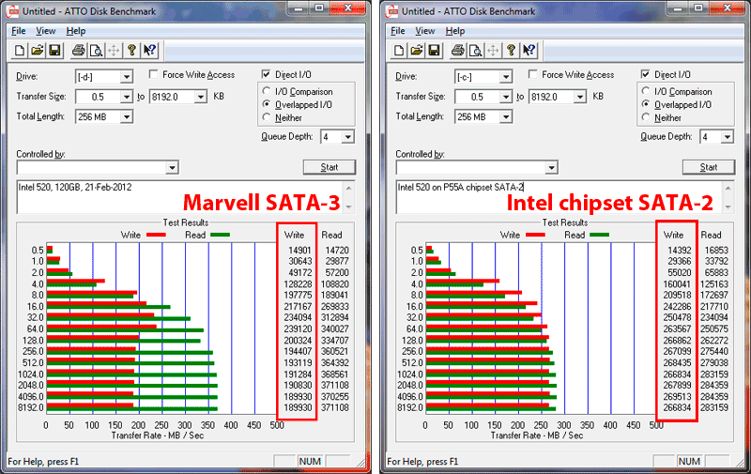This screenshot has height=474, width=751.
Task: Click NUM status indicator in left window
Action: click(310, 462)
